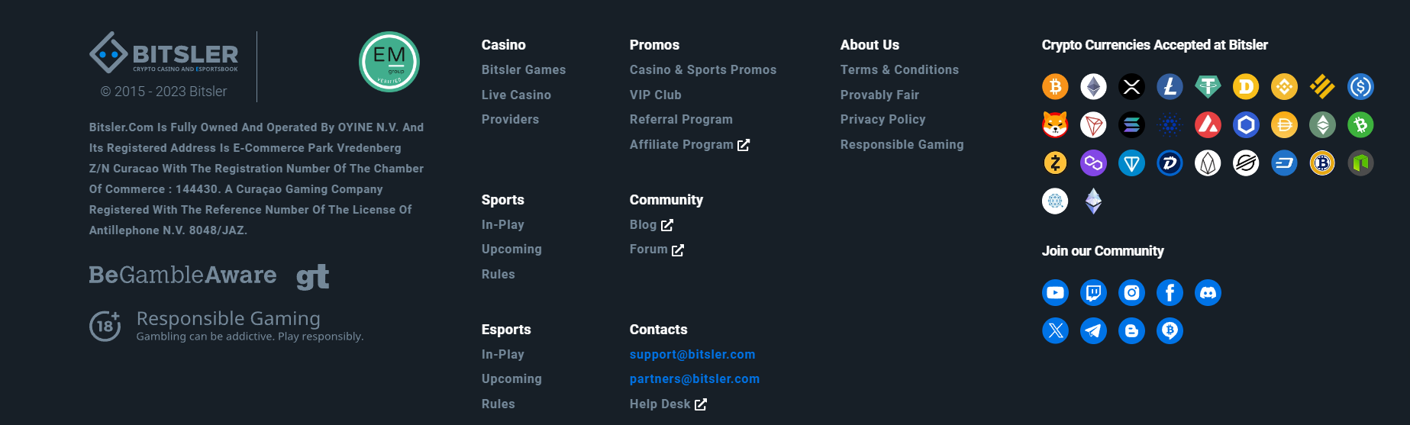Click the Dogecoin currency icon
1410x425 pixels.
1246,87
